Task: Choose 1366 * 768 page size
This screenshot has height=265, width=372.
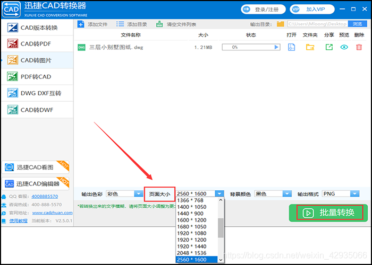Action: click(197, 200)
